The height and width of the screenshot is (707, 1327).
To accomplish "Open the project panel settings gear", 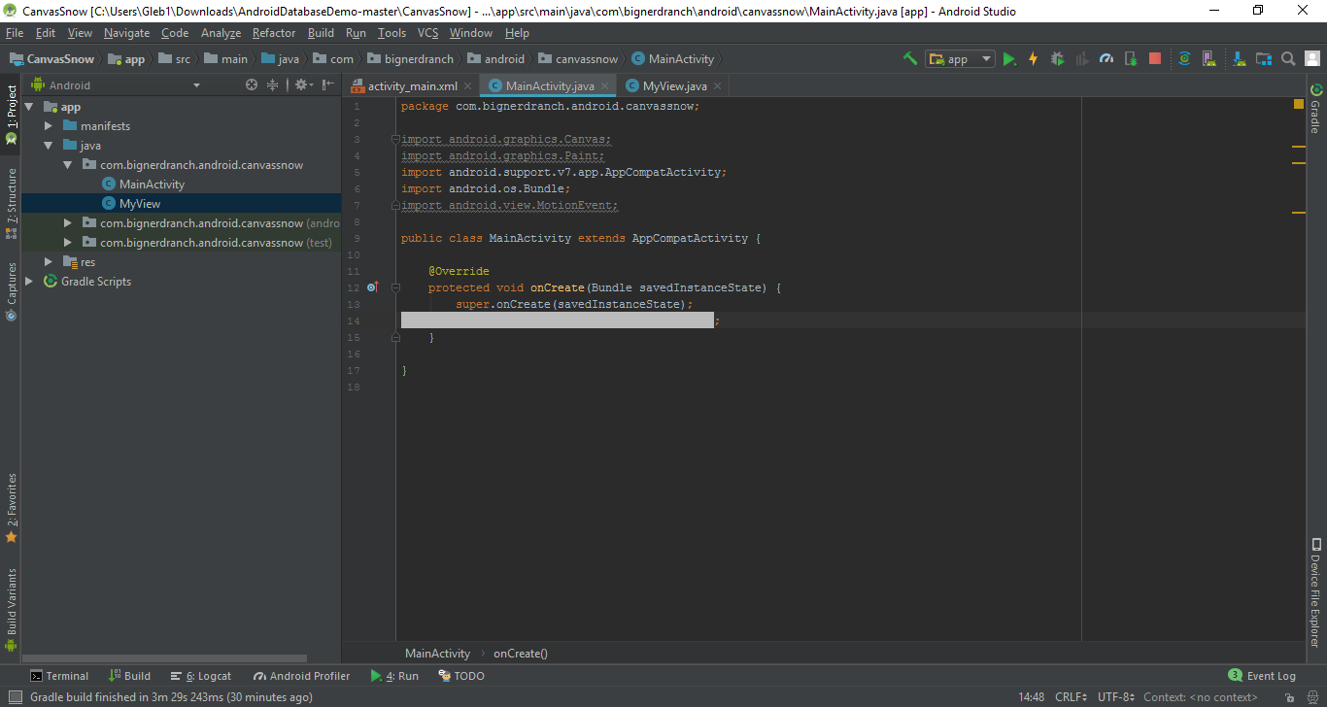I will click(302, 85).
